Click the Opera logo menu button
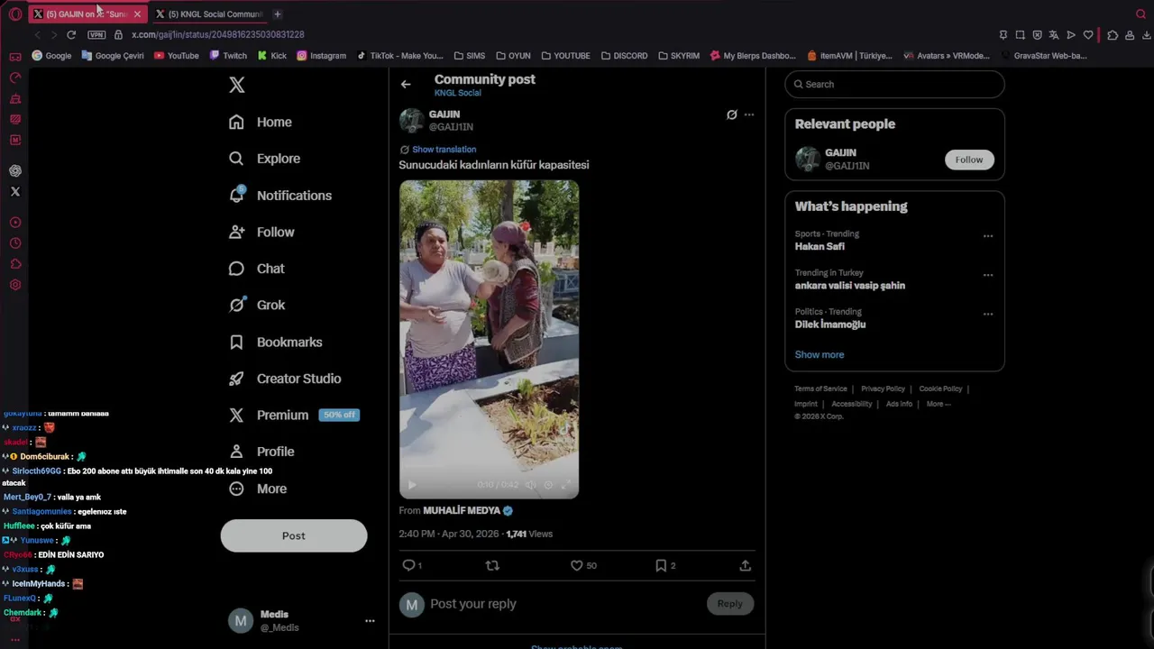 pos(15,14)
